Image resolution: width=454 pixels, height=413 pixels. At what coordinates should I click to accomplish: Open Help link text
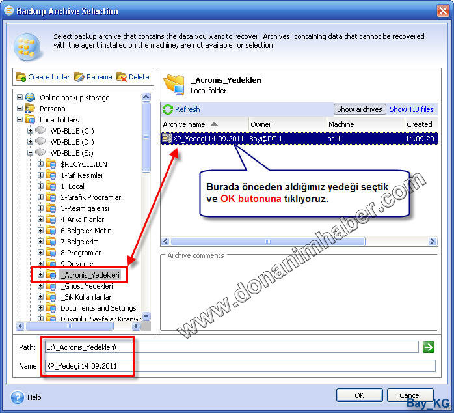click(x=34, y=397)
